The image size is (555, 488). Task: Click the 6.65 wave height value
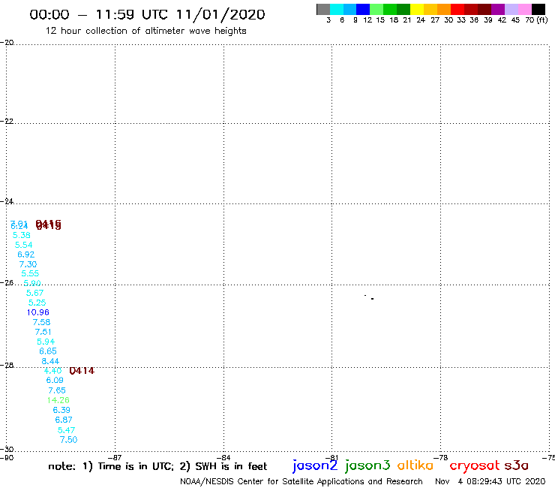pos(48,351)
